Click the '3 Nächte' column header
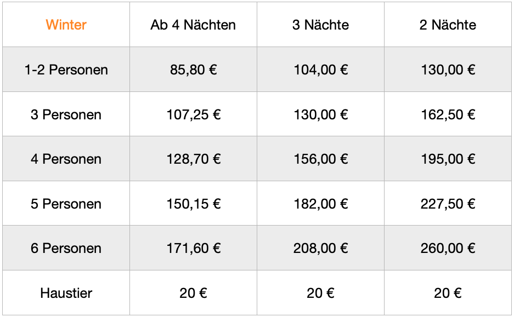The image size is (514, 317). (x=320, y=25)
